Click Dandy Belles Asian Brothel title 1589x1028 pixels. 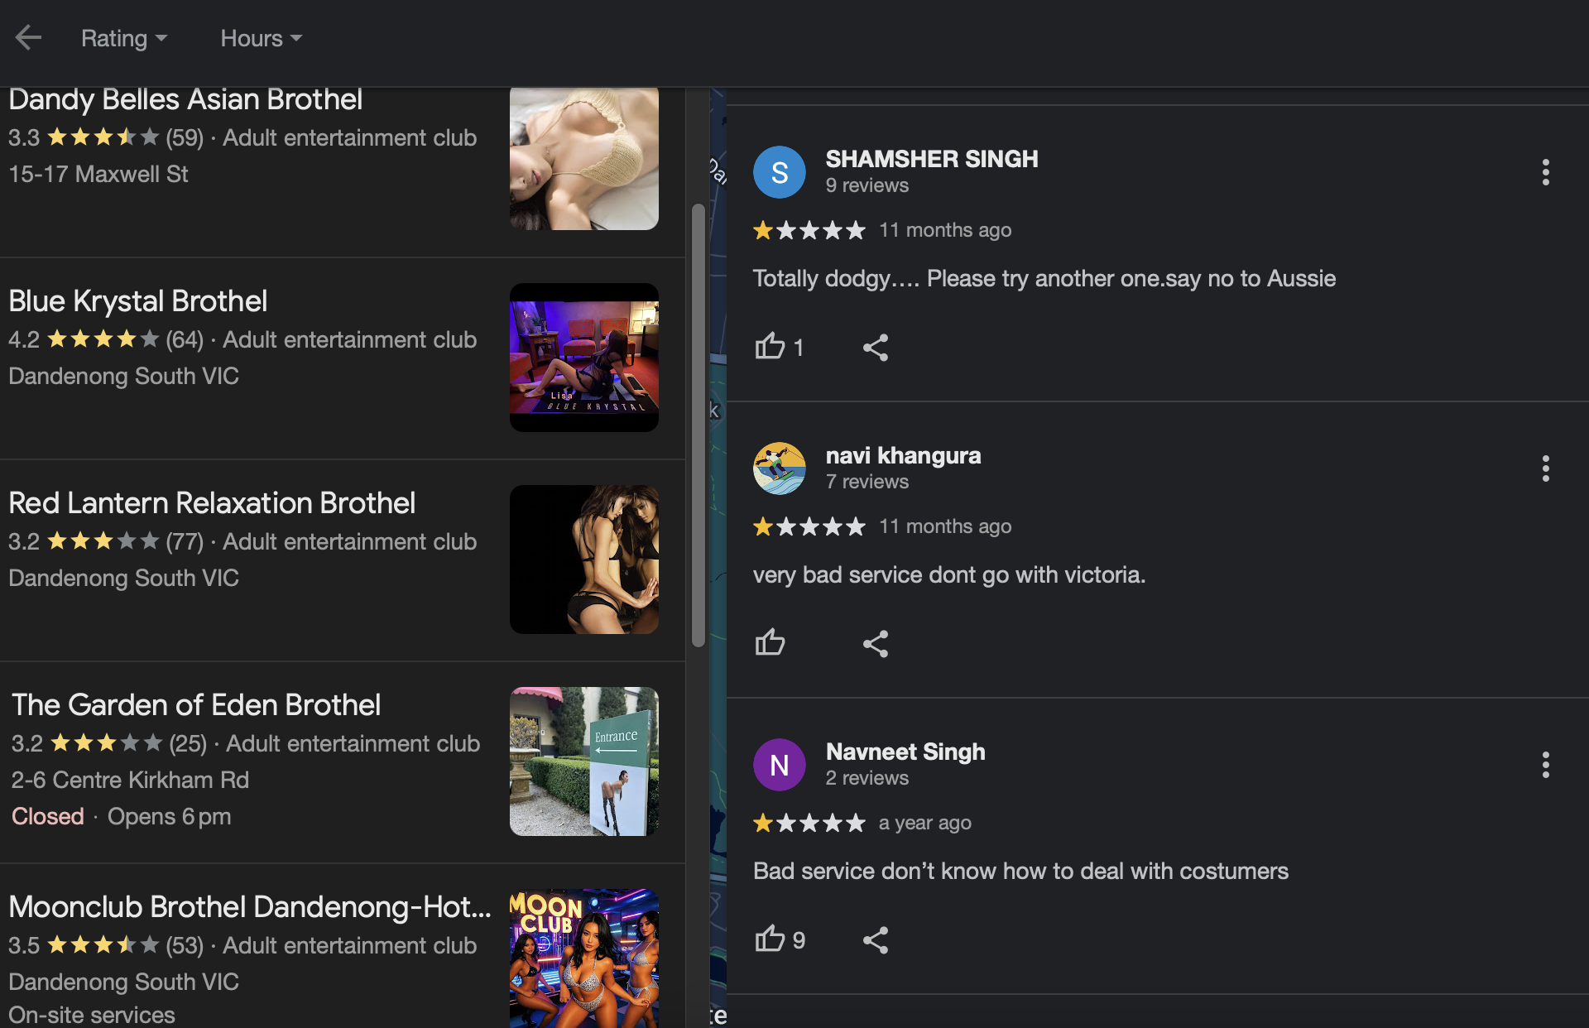(x=185, y=99)
